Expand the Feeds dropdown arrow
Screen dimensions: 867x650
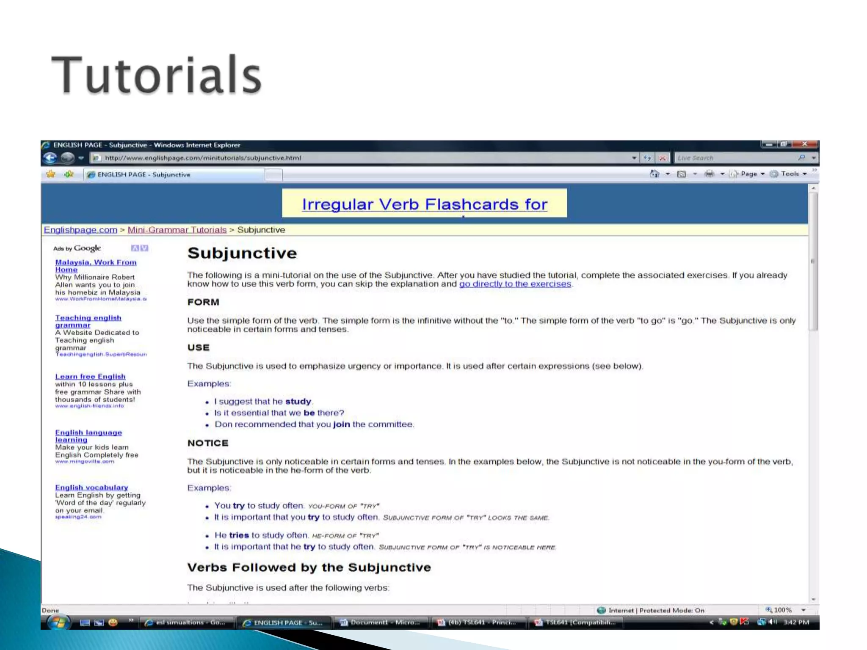[695, 174]
